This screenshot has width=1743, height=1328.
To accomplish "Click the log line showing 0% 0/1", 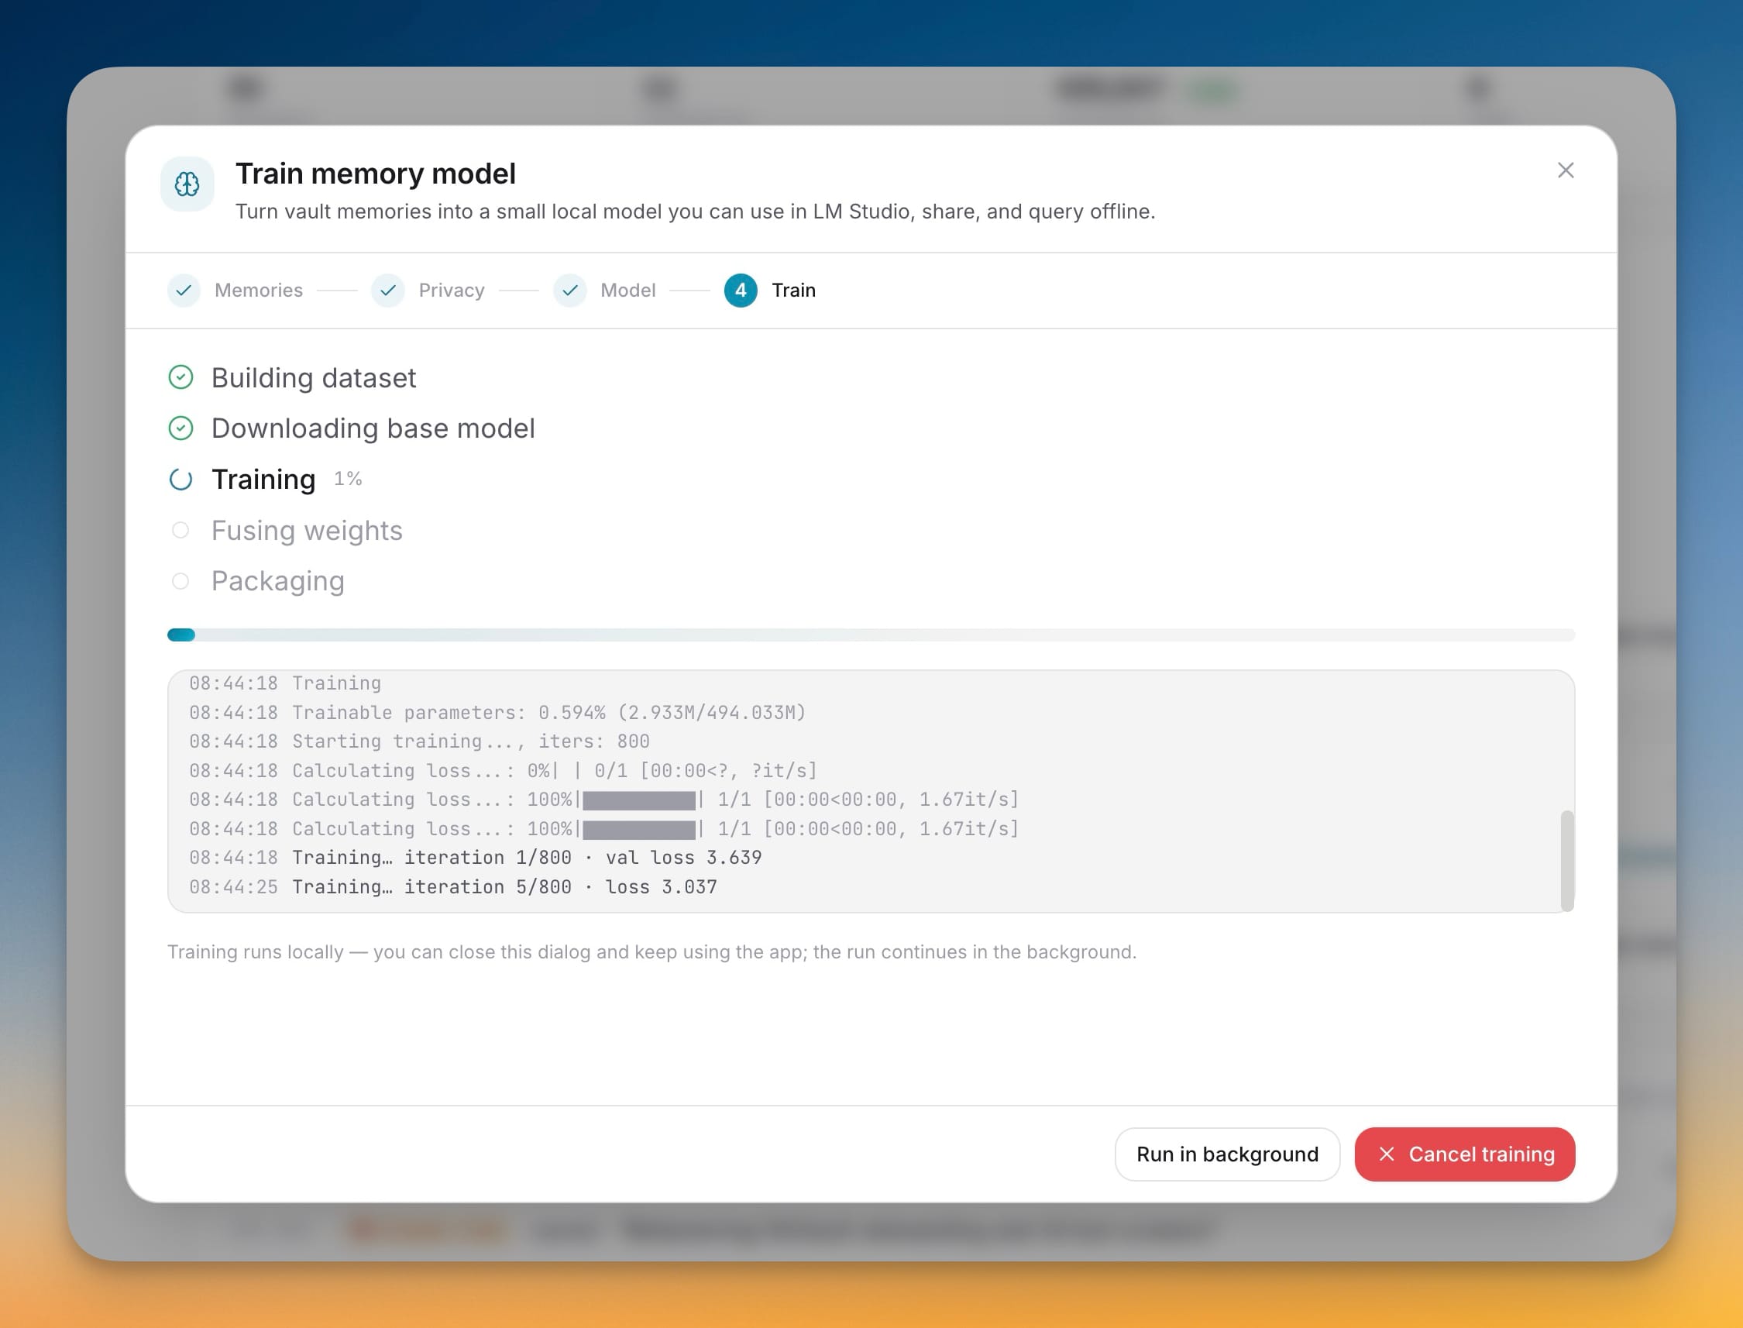I will click(503, 770).
